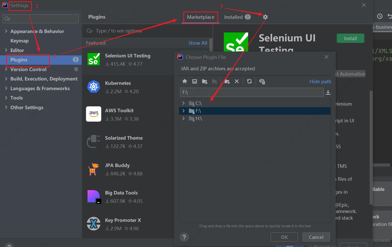Confirm with OK in file chooser

pos(284,237)
